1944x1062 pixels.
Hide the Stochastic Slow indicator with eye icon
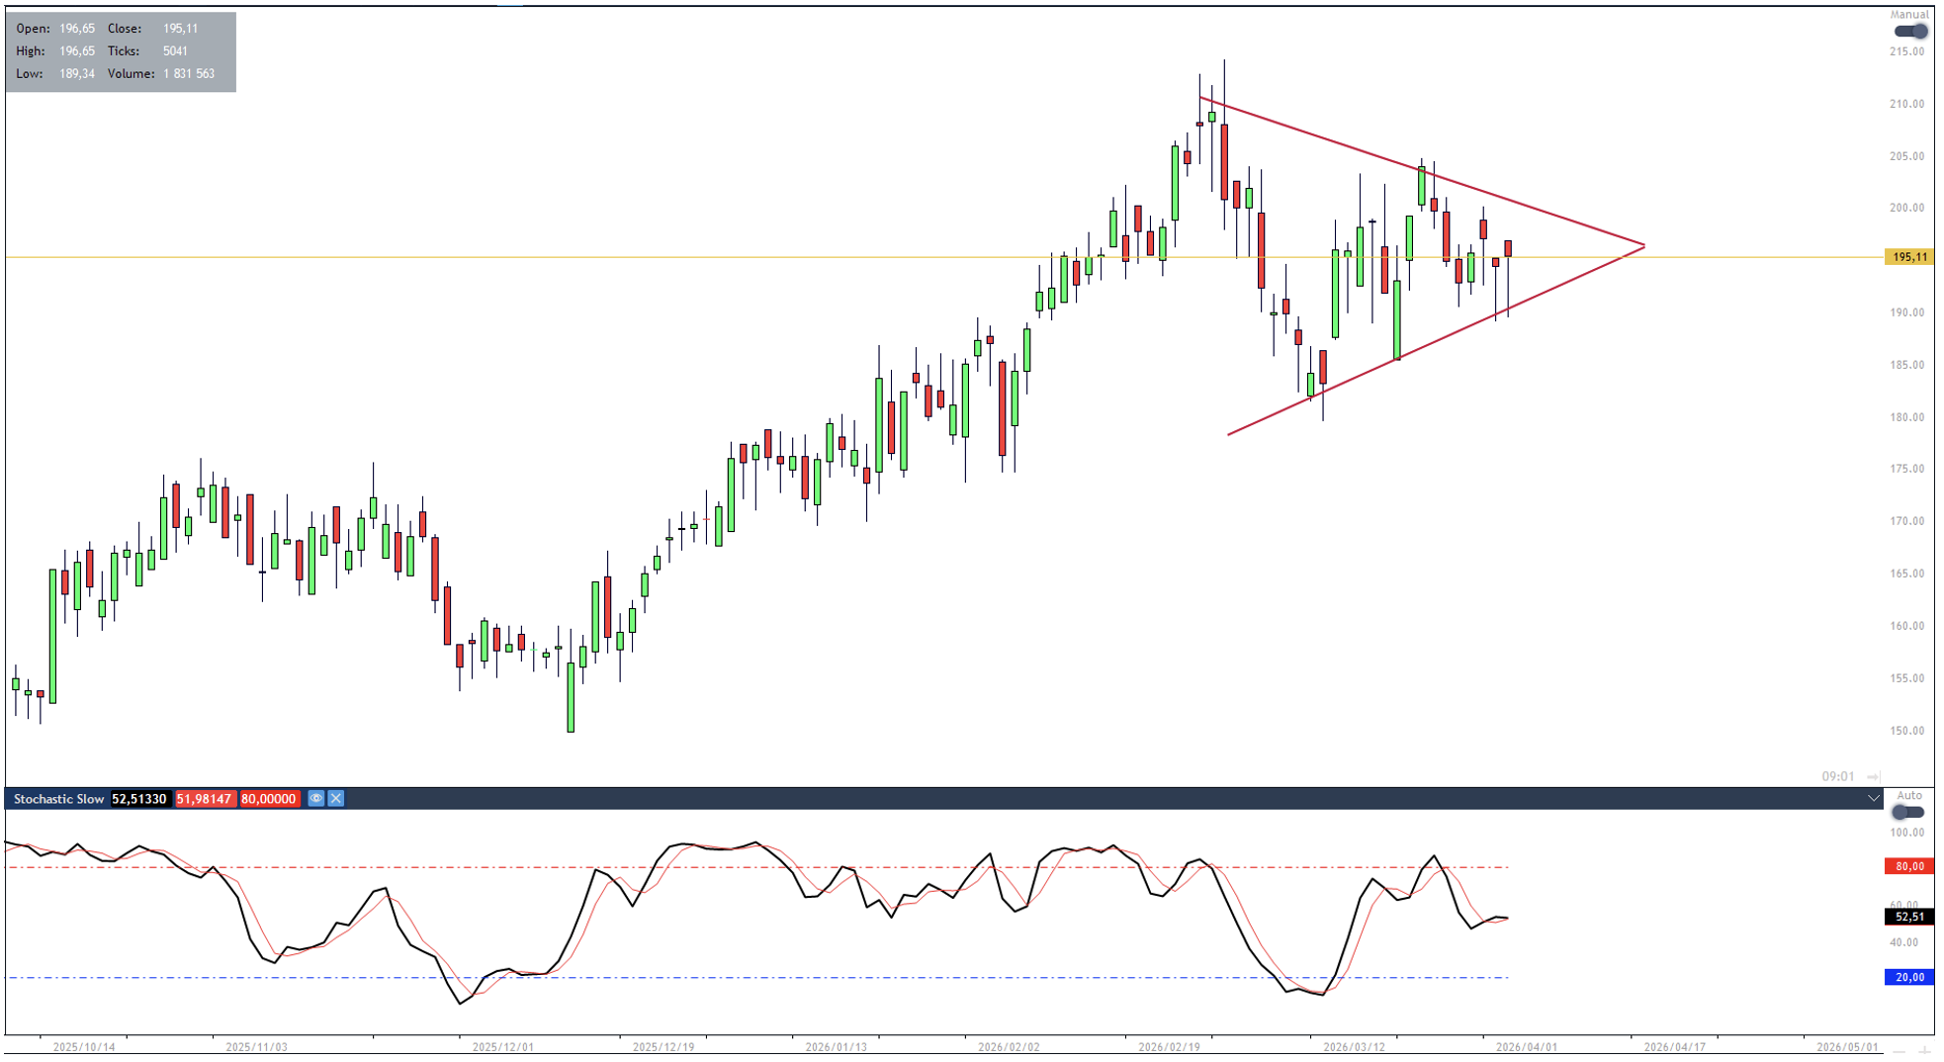click(x=315, y=799)
